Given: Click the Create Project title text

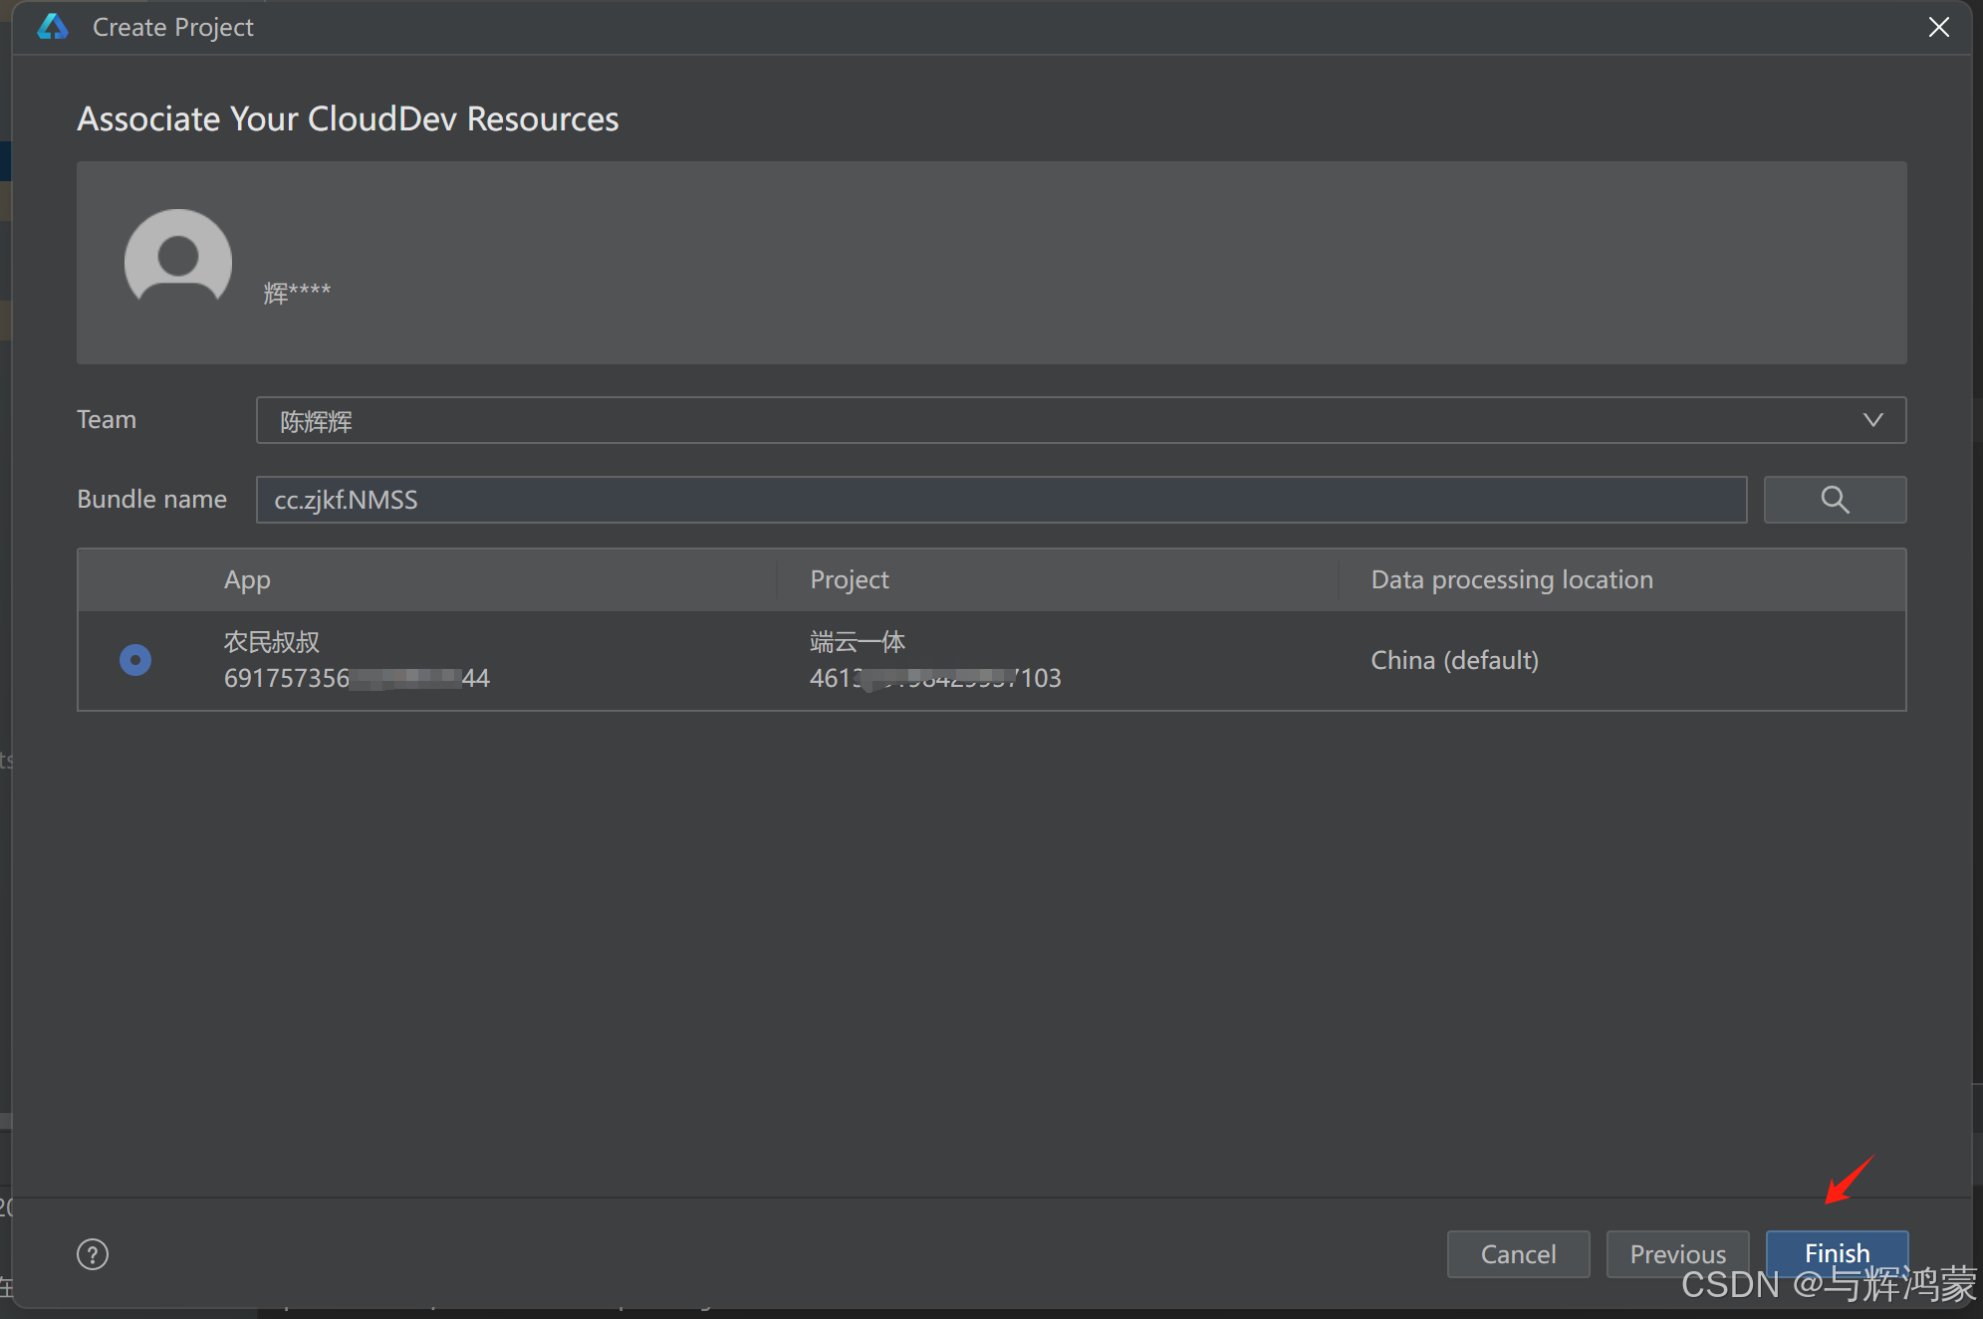Looking at the screenshot, I should coord(172,27).
